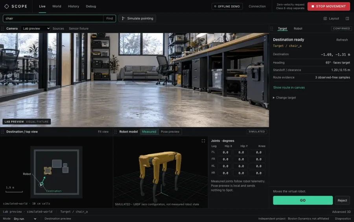Click the Find button
The image size is (354, 222).
[x=109, y=19]
